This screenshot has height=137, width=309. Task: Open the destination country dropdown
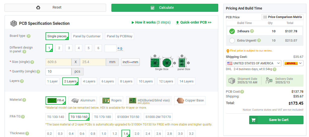click(x=253, y=63)
